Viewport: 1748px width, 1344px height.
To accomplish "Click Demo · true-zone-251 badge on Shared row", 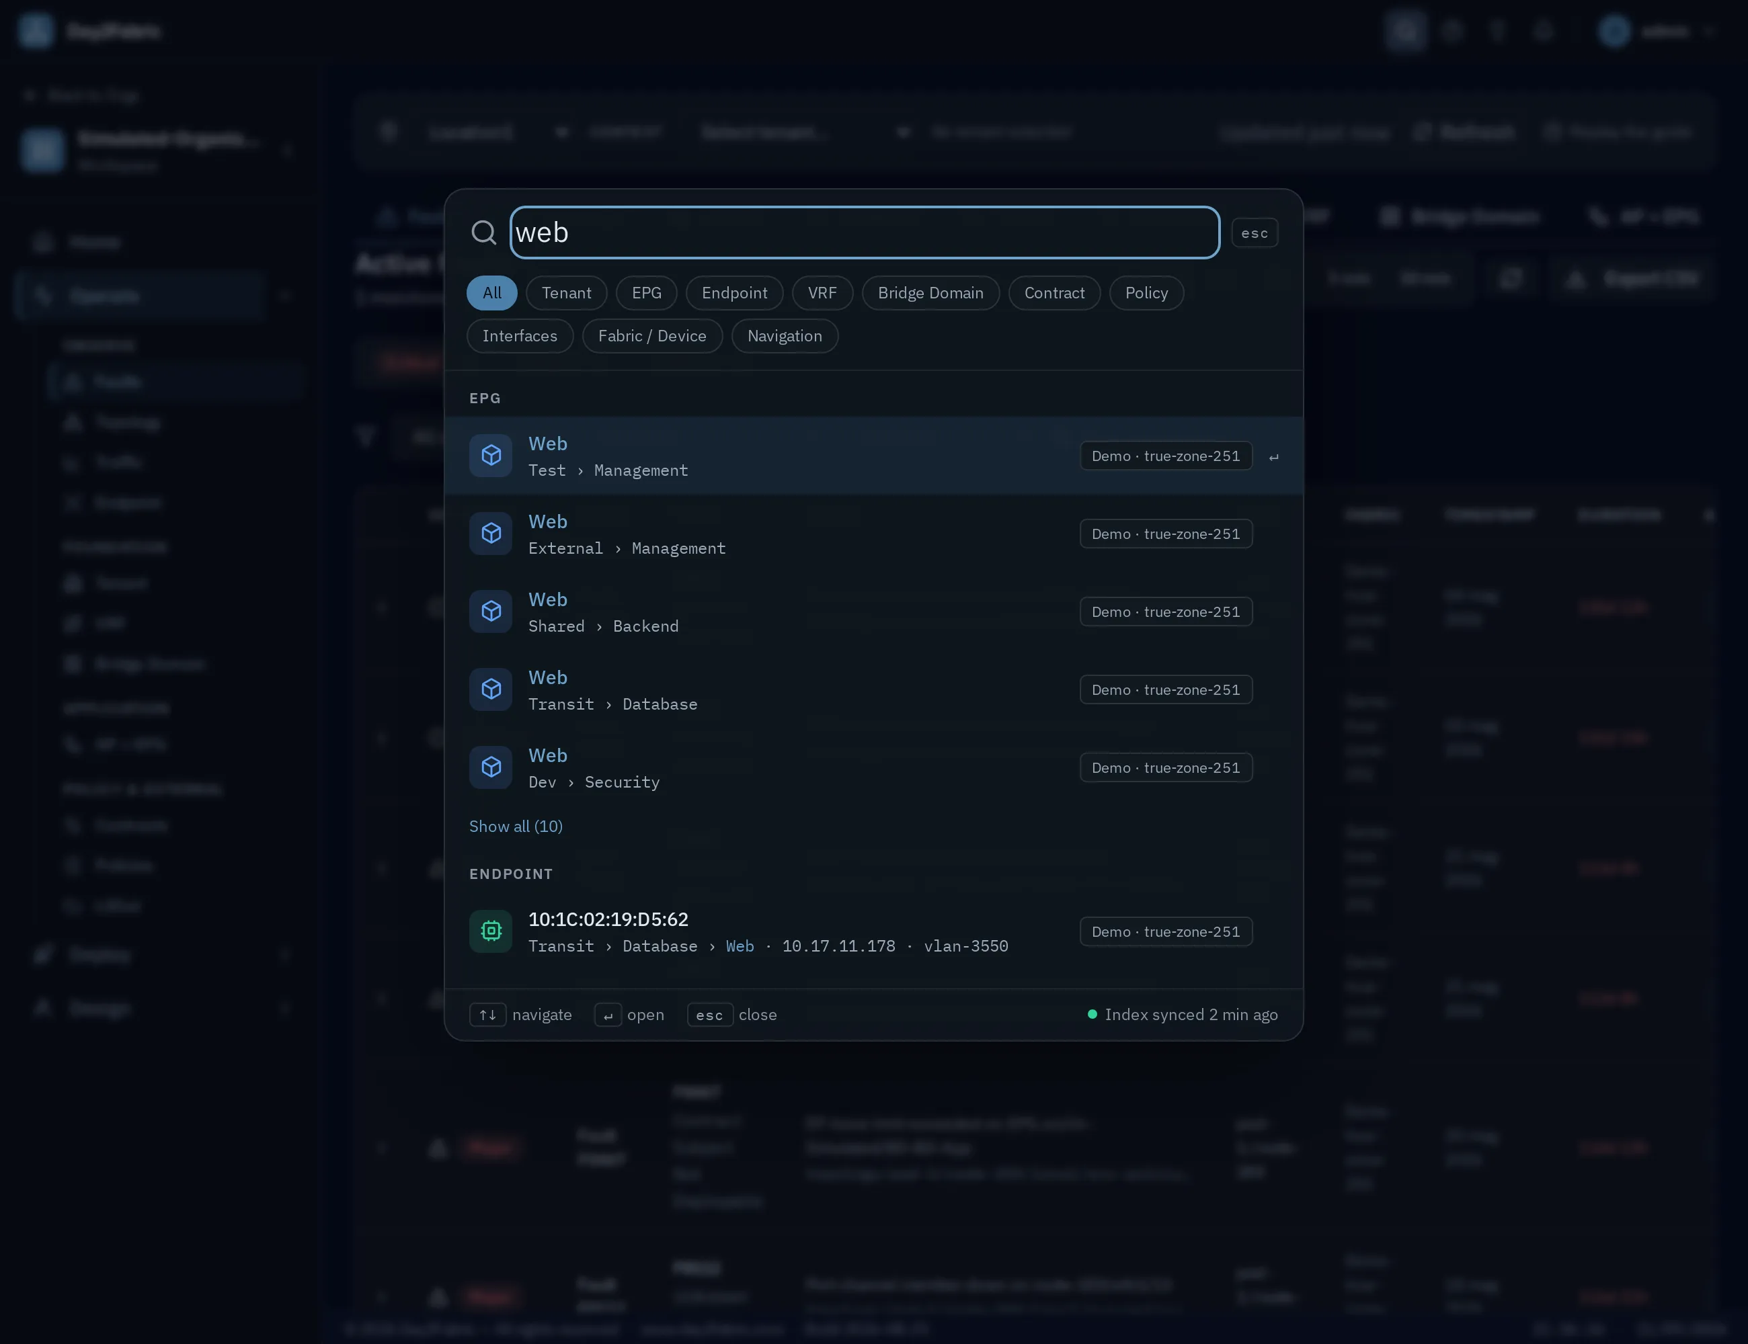I will (x=1165, y=612).
